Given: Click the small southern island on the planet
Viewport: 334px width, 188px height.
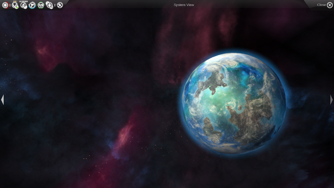Looking at the screenshot, I should point(210,127).
